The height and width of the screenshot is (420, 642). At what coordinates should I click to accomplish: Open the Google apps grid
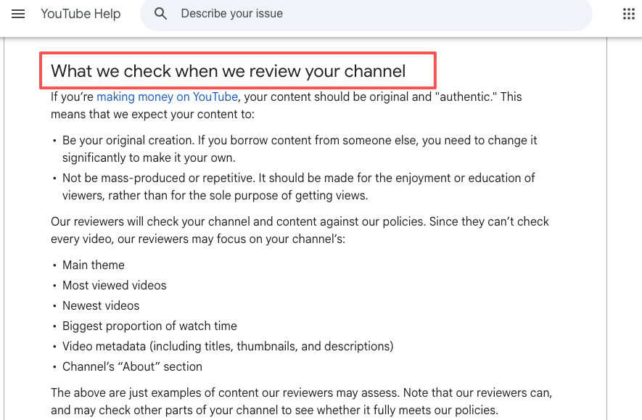[x=628, y=14]
